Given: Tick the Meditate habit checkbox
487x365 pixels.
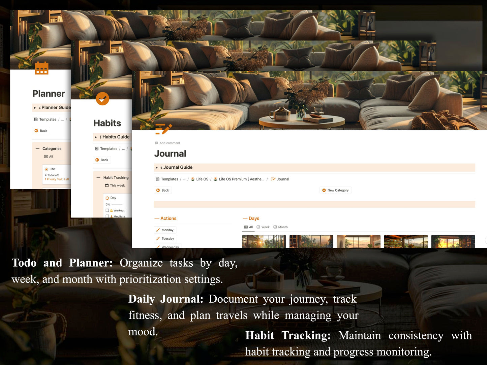Looking at the screenshot, I should click(108, 216).
